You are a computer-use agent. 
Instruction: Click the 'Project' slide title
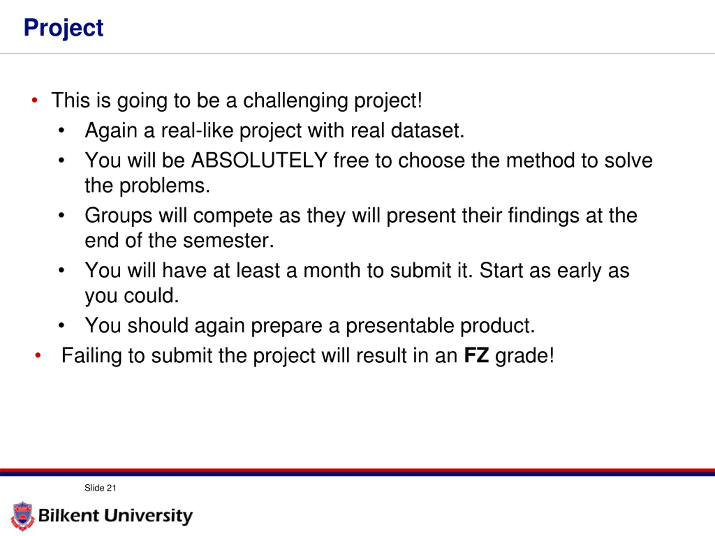click(x=63, y=28)
